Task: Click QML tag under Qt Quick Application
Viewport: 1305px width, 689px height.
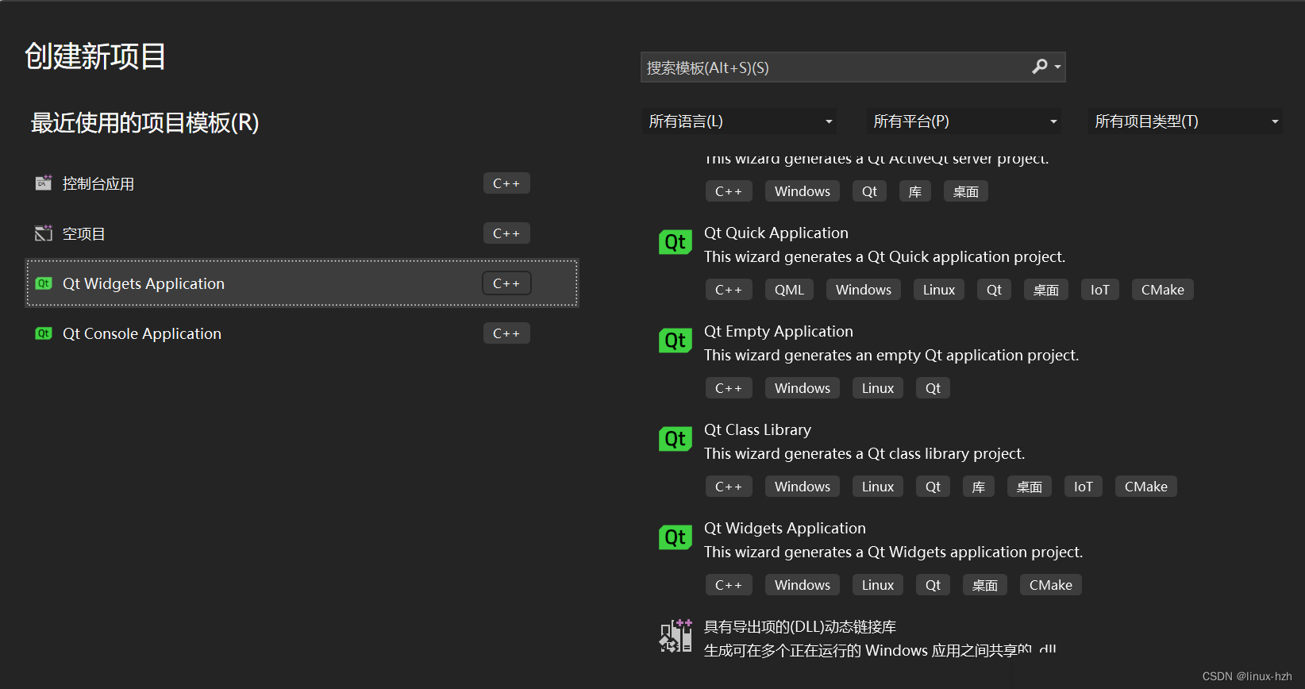Action: click(789, 290)
